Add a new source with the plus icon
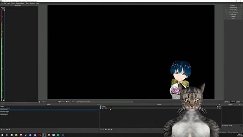Viewport: 243px width, 137px height. click(x=101, y=129)
